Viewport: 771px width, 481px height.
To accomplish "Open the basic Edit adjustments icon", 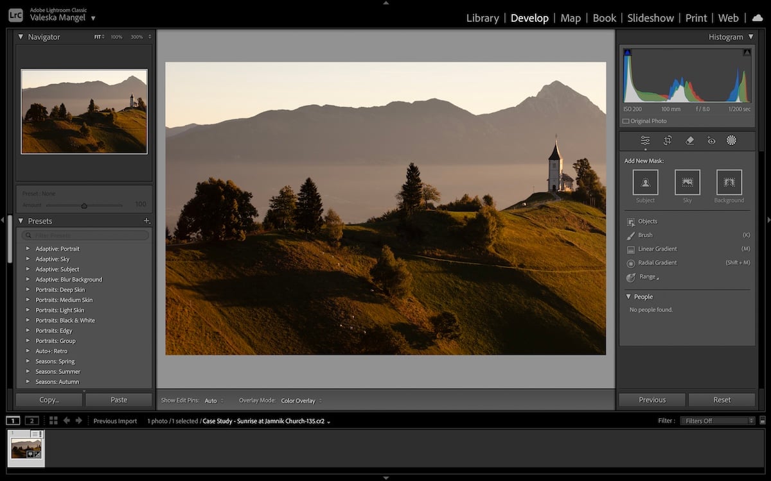I will coord(644,140).
